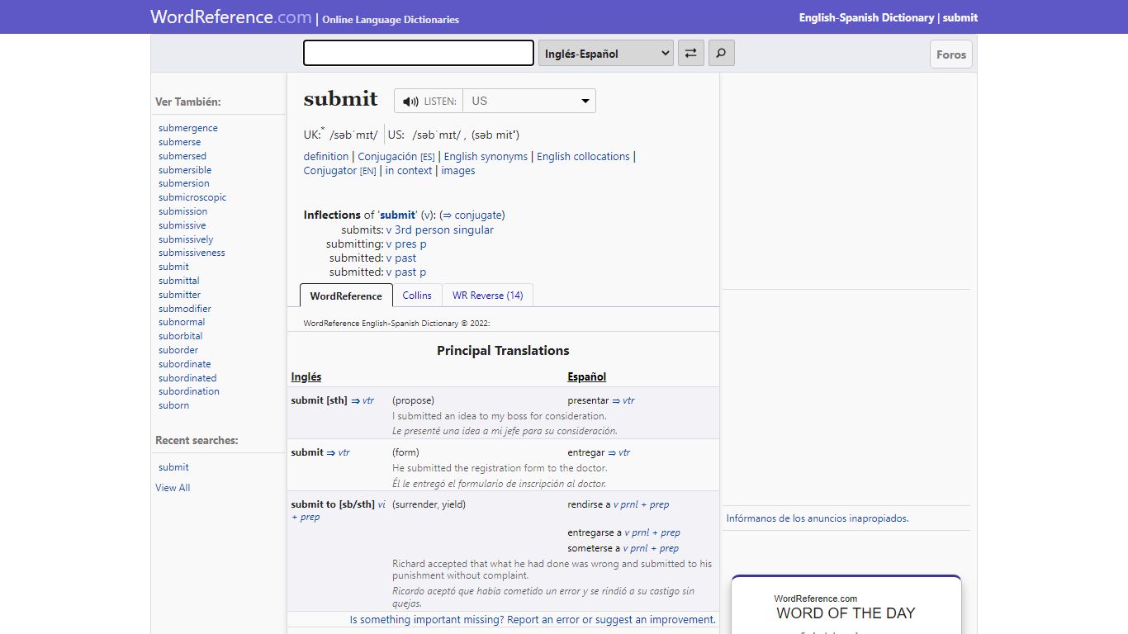
Task: Click the 'v past p' link
Action: (406, 272)
